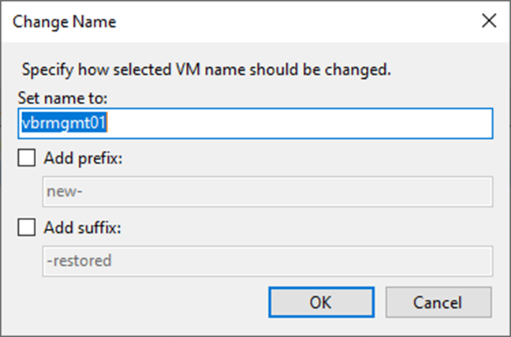Click empty area of the title bar
This screenshot has width=511, height=337.
click(x=293, y=21)
